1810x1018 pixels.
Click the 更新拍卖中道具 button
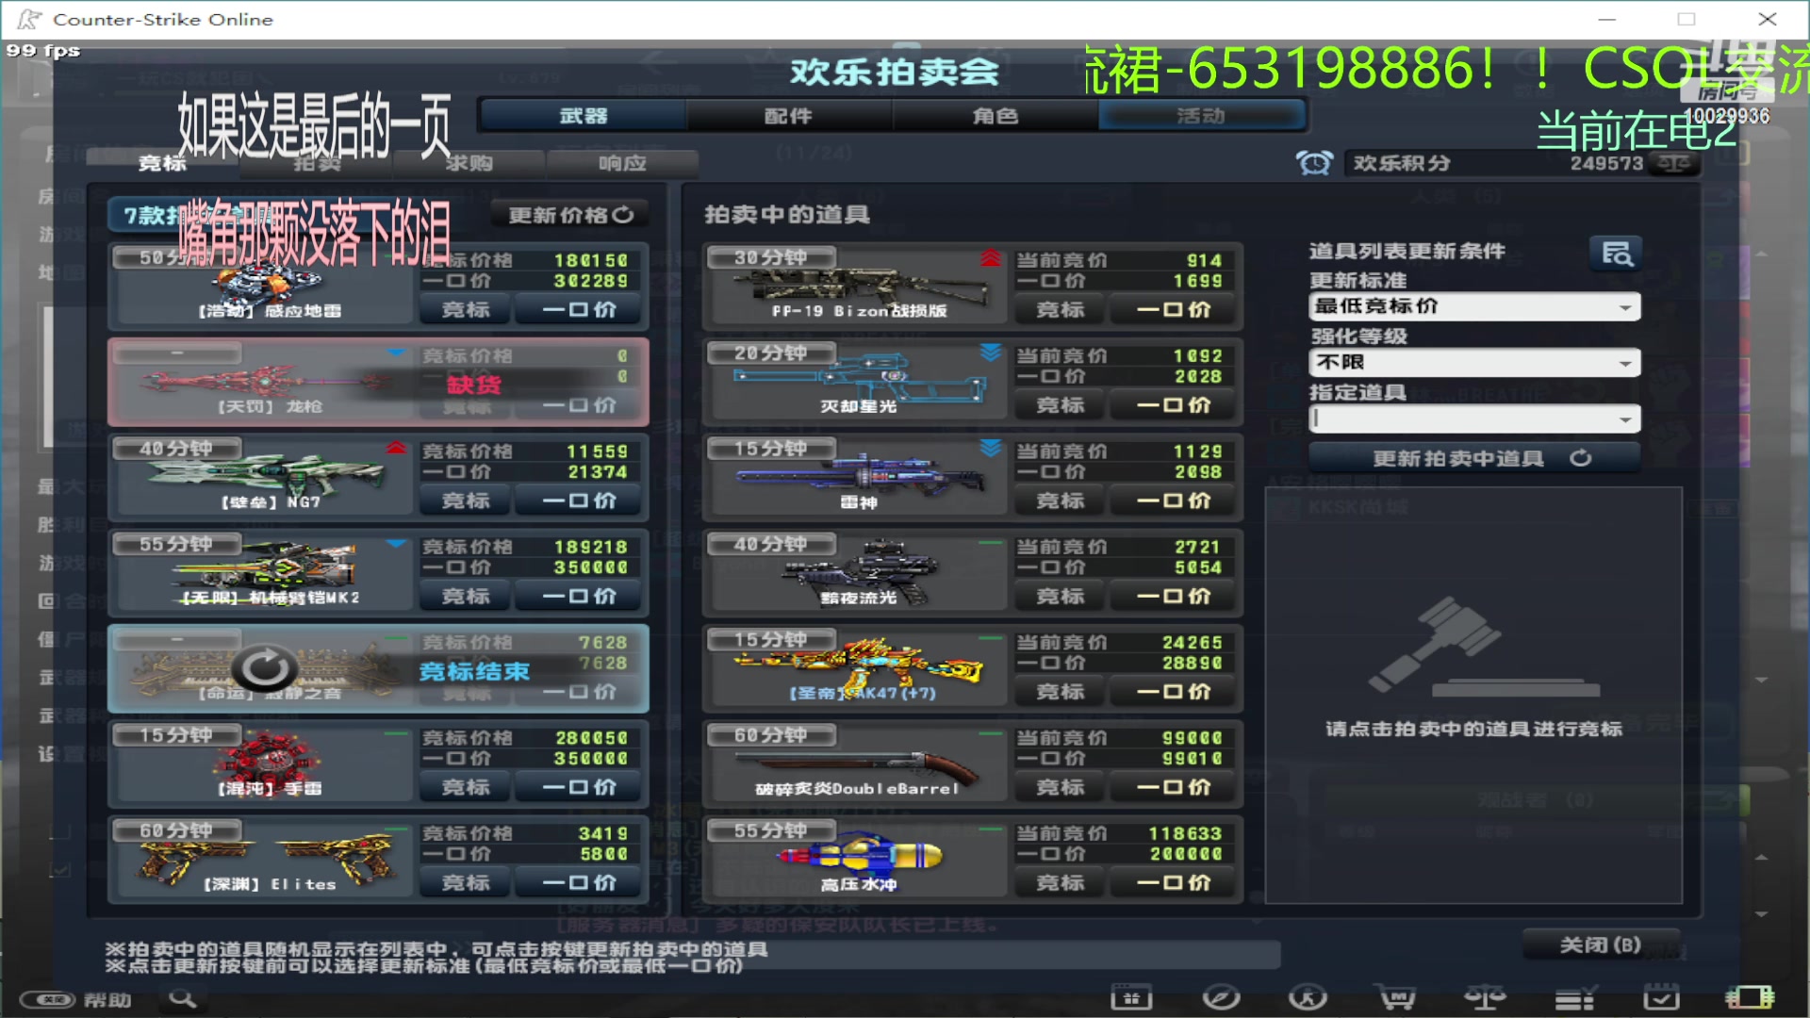tap(1474, 458)
